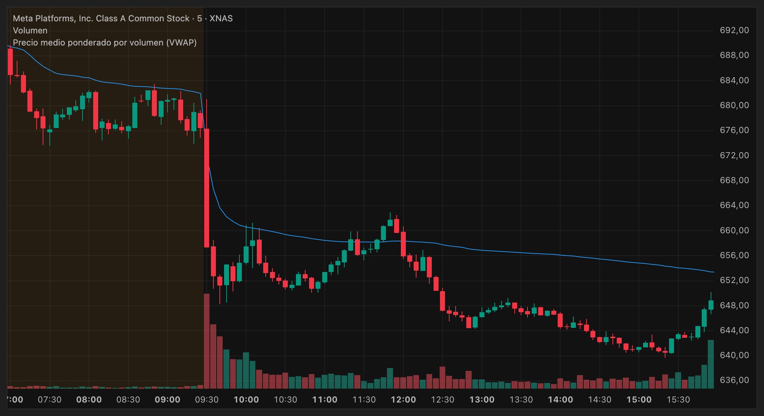The width and height of the screenshot is (764, 416).
Task: Click the 12:00 time axis label
Action: (x=403, y=400)
